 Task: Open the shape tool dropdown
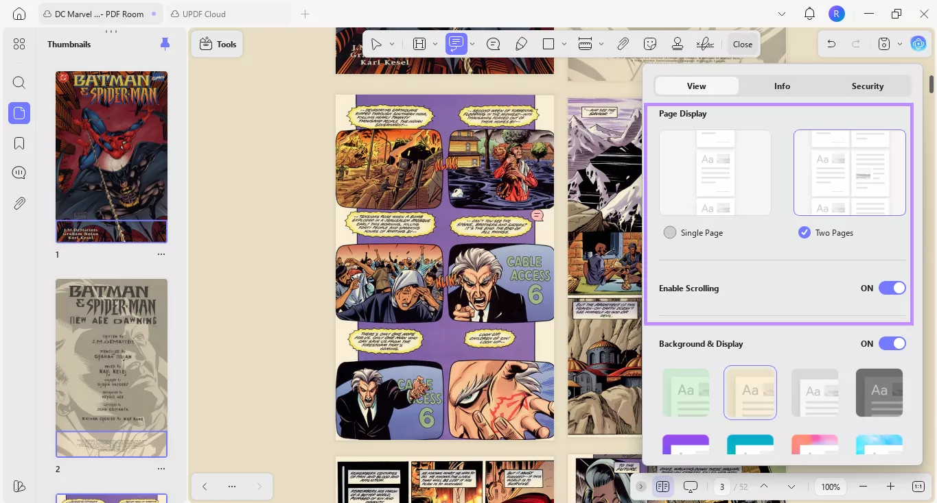(x=565, y=44)
